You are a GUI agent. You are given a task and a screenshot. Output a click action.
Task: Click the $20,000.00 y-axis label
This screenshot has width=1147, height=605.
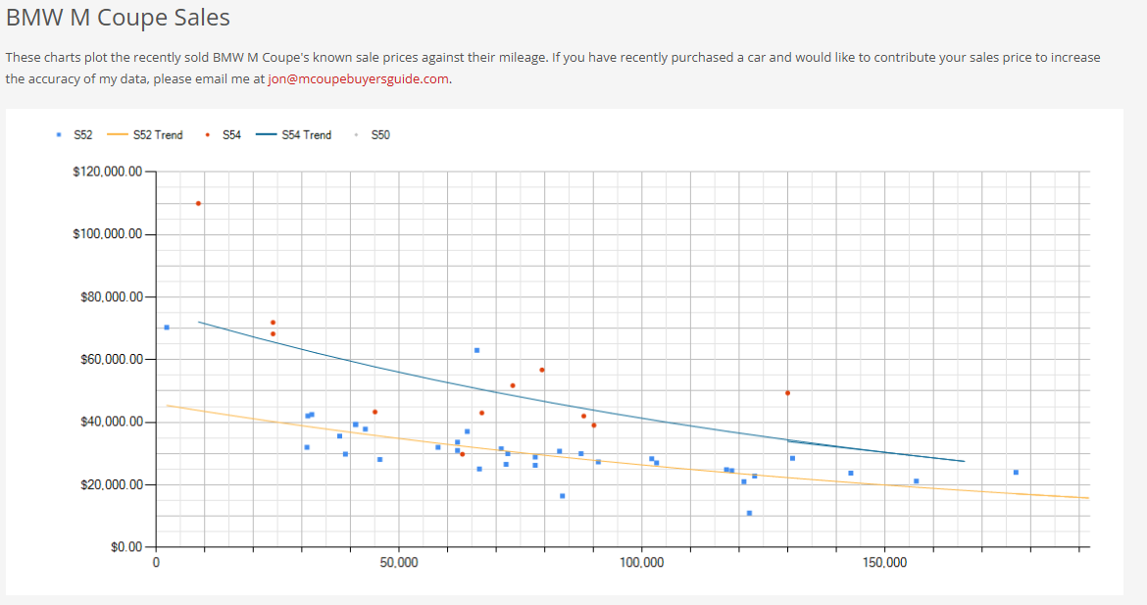(x=111, y=484)
